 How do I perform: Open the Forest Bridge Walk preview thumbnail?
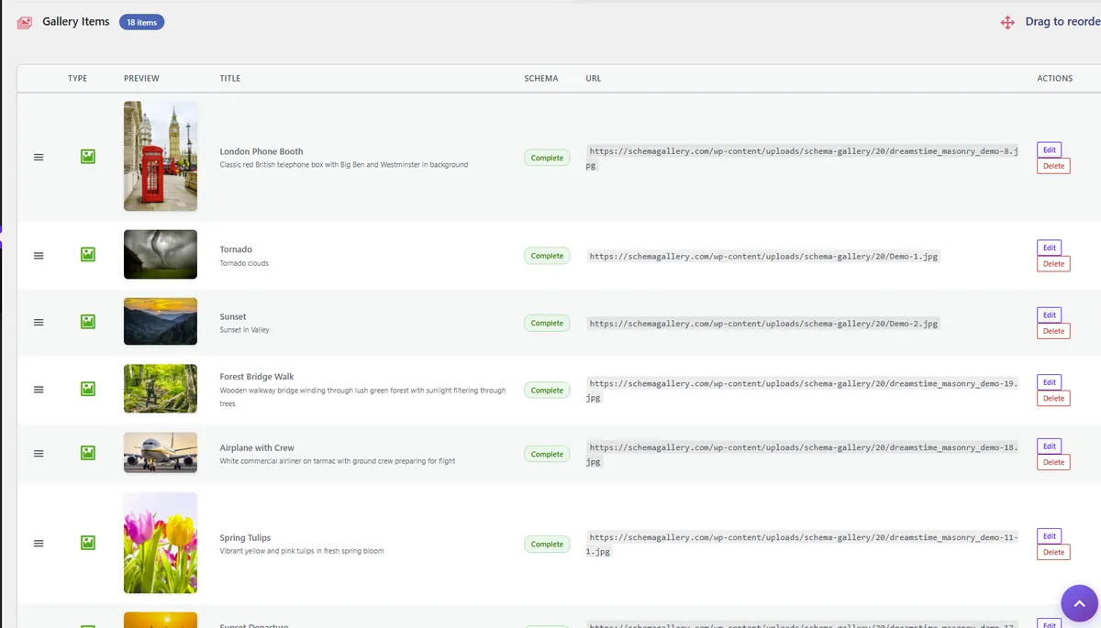click(x=161, y=389)
